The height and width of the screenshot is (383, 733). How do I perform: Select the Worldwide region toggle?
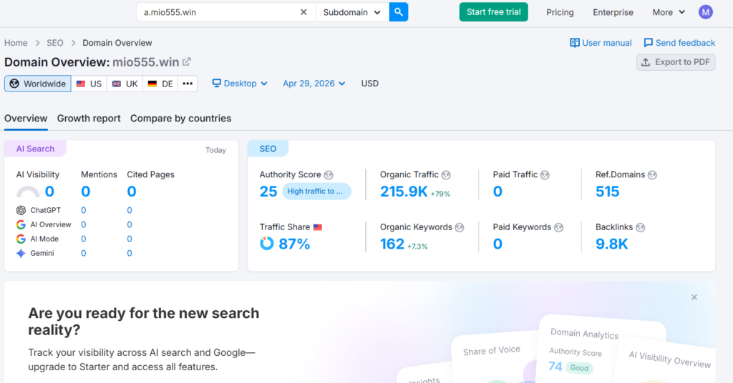38,84
